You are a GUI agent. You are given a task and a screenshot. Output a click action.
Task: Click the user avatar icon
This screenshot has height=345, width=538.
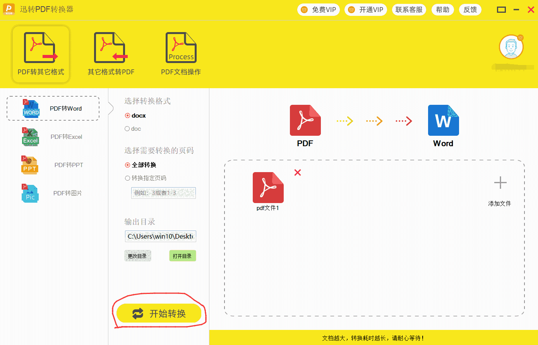511,47
